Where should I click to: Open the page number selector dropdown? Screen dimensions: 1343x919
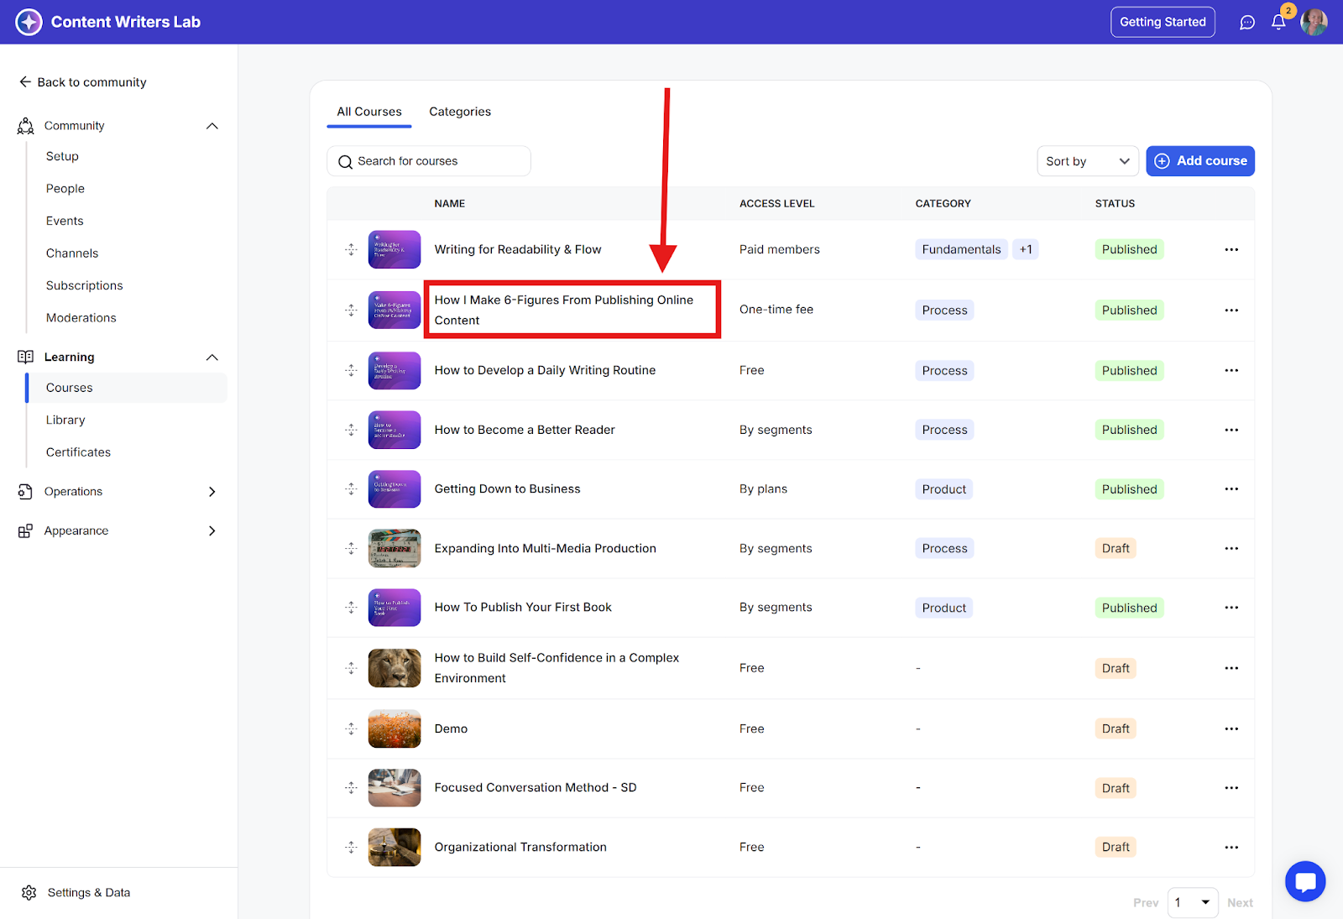(1193, 902)
